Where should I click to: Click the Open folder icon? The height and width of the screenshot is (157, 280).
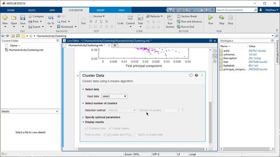click(x=14, y=18)
